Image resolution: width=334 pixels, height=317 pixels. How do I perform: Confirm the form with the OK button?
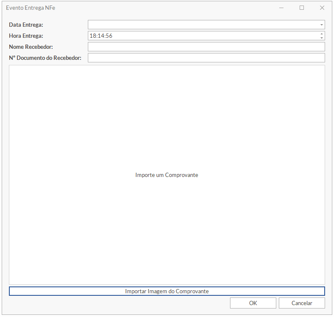point(253,303)
